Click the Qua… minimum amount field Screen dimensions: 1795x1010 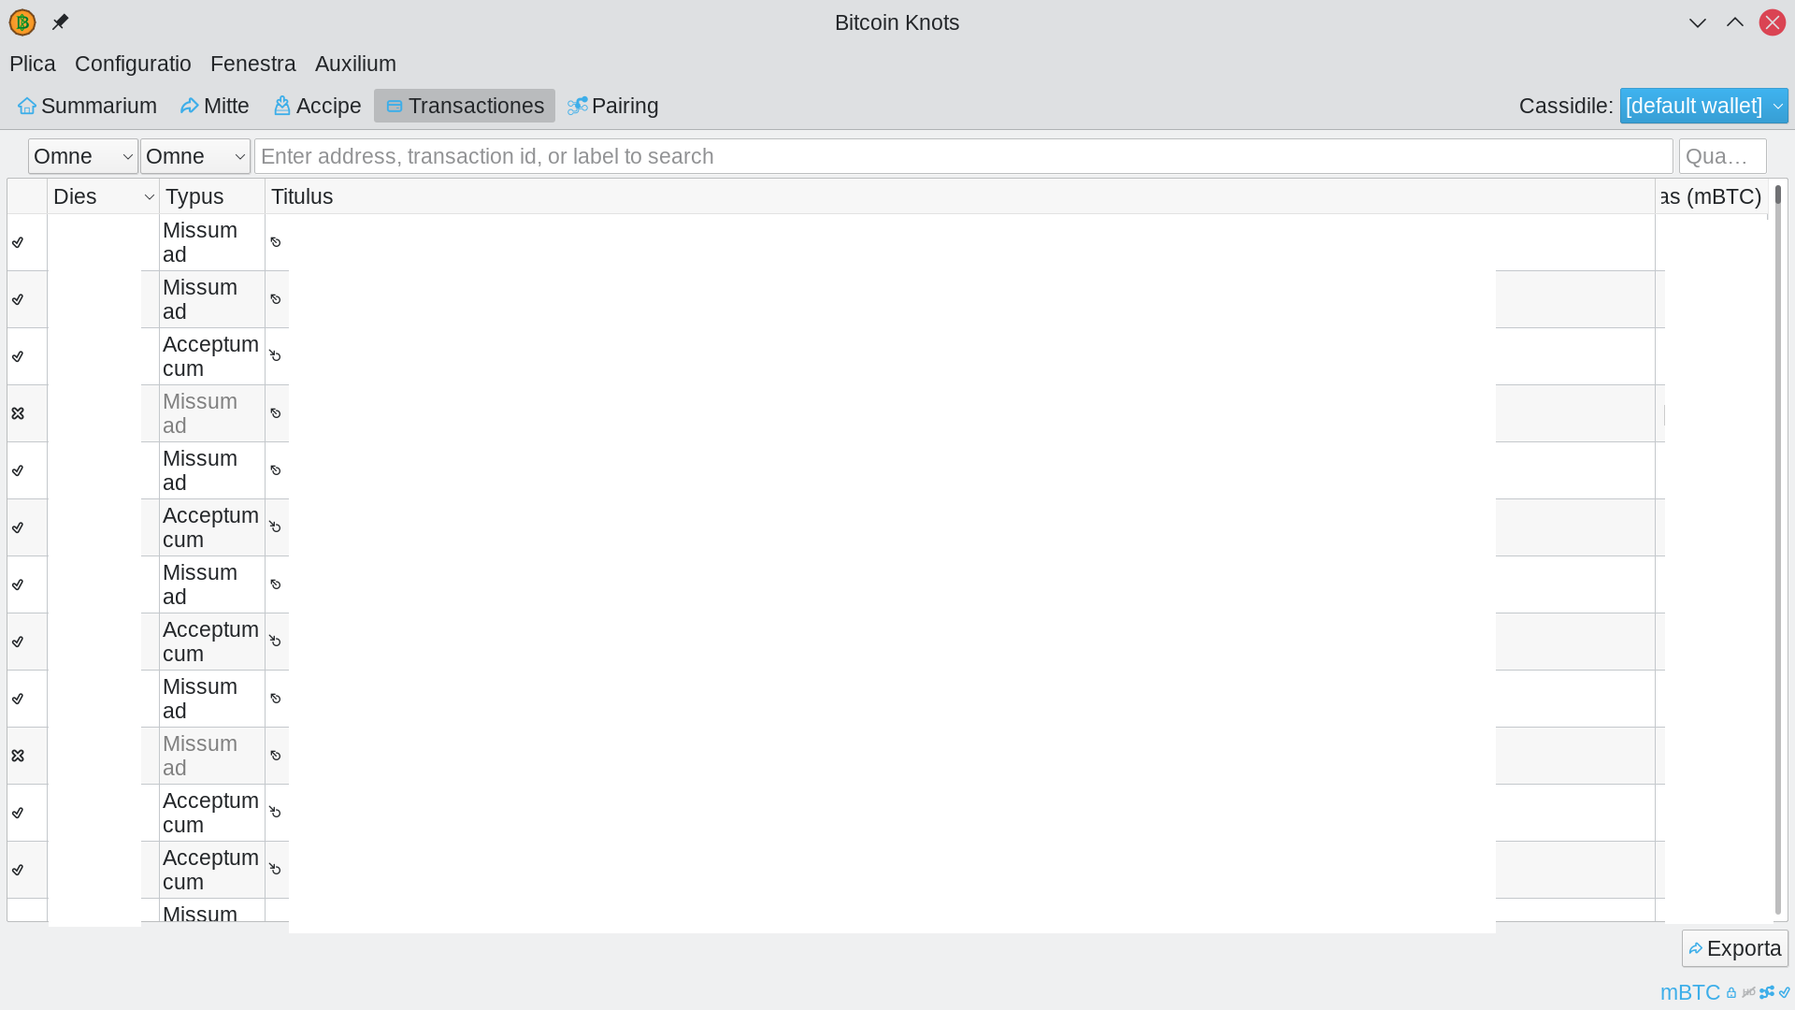coord(1722,156)
